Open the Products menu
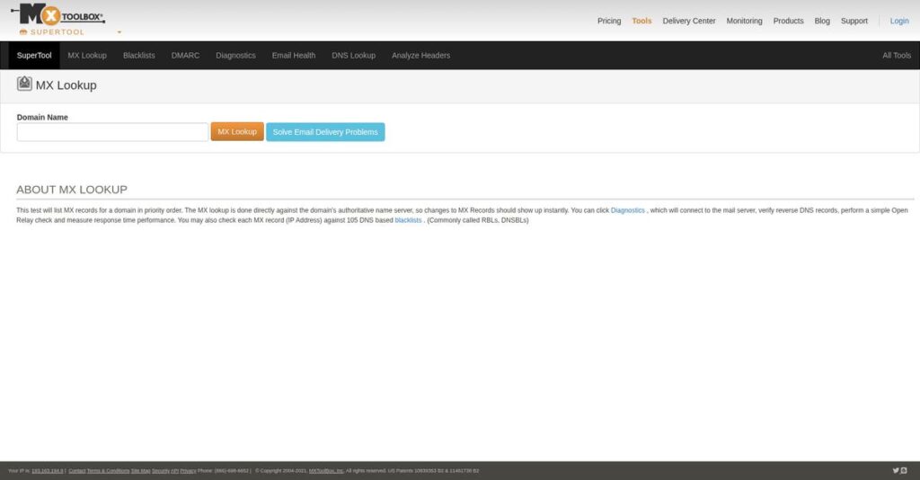 (x=788, y=21)
